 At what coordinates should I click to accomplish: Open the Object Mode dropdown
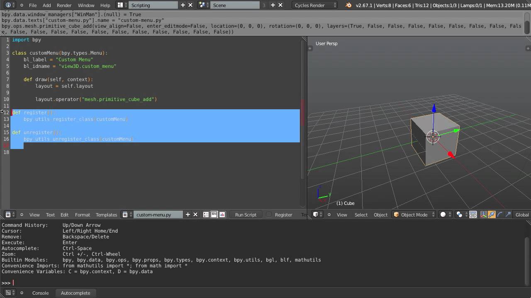coord(414,214)
